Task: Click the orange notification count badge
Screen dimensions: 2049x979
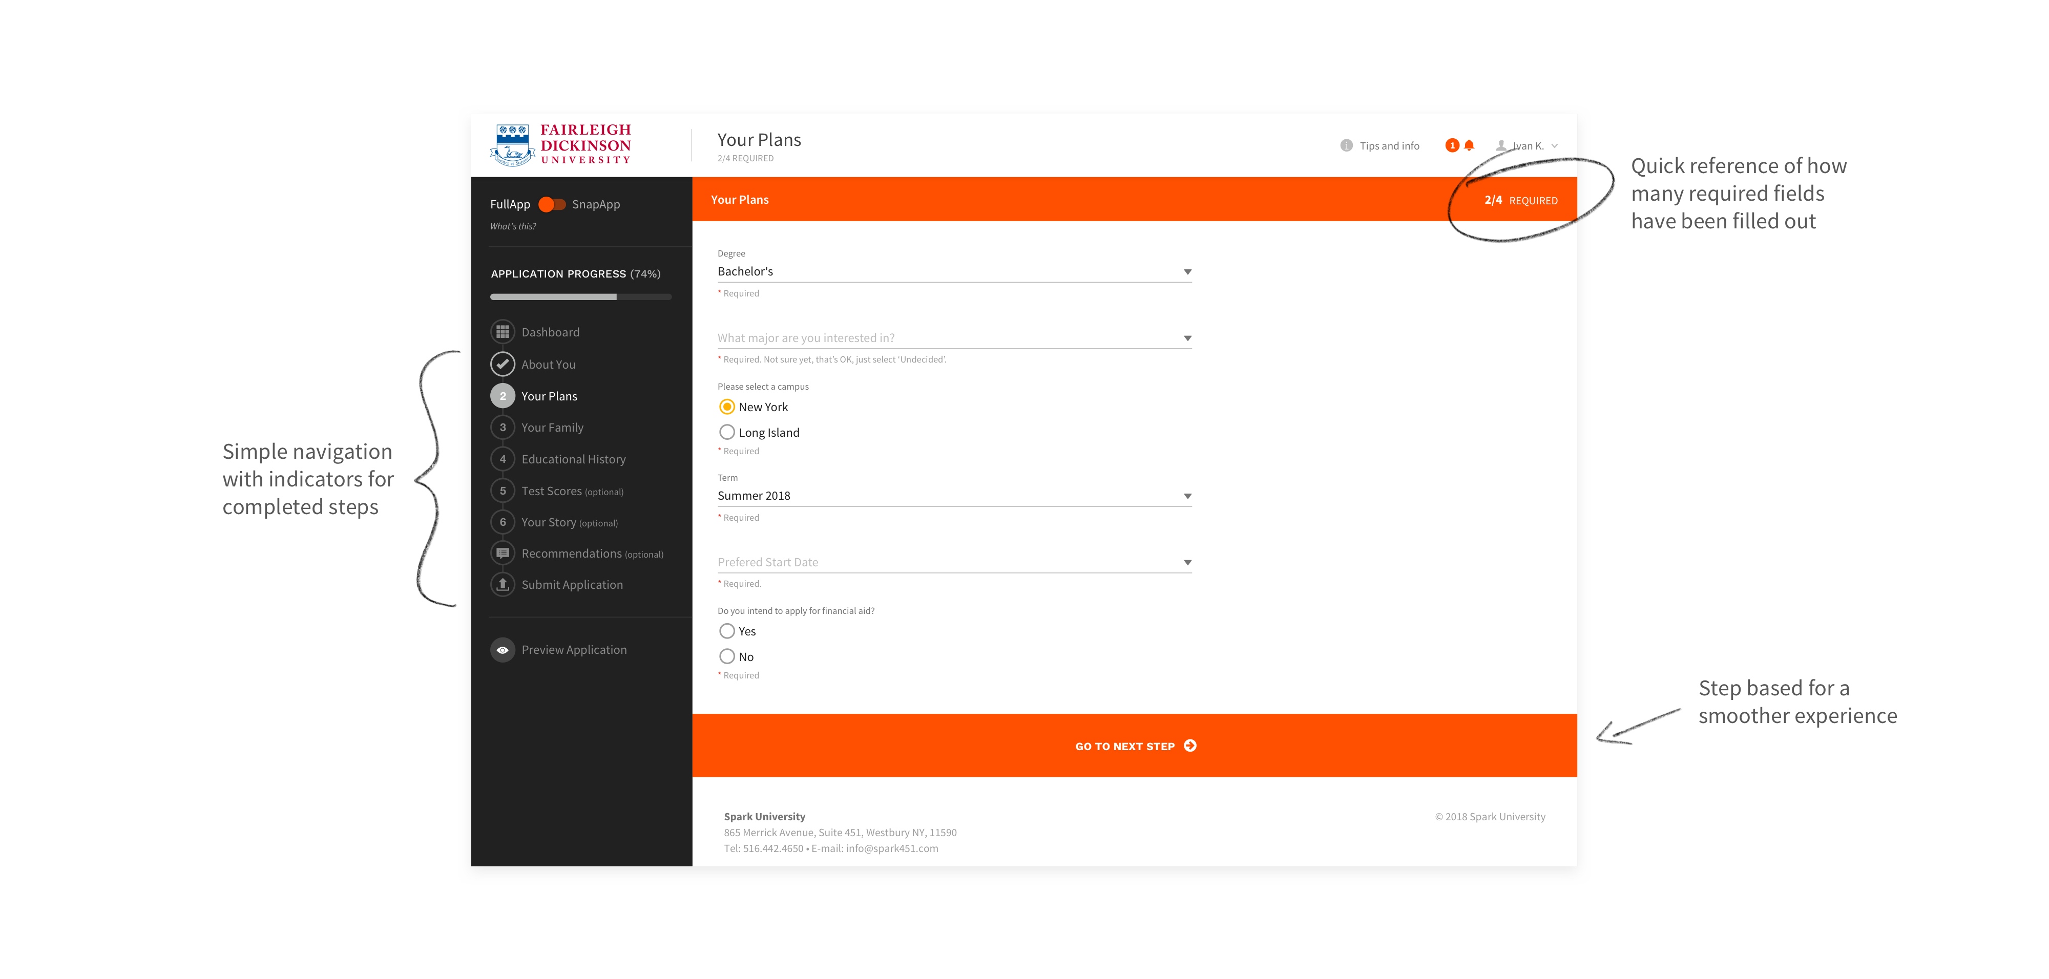Action: click(x=1452, y=145)
